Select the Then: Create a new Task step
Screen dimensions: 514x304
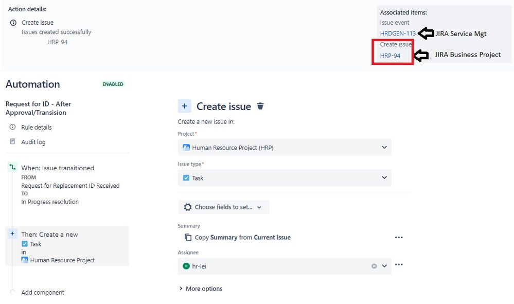pos(67,246)
